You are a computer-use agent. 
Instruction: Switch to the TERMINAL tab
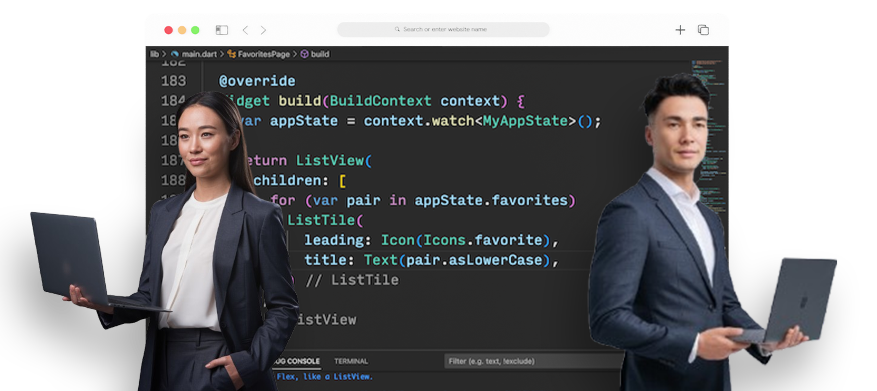350,361
